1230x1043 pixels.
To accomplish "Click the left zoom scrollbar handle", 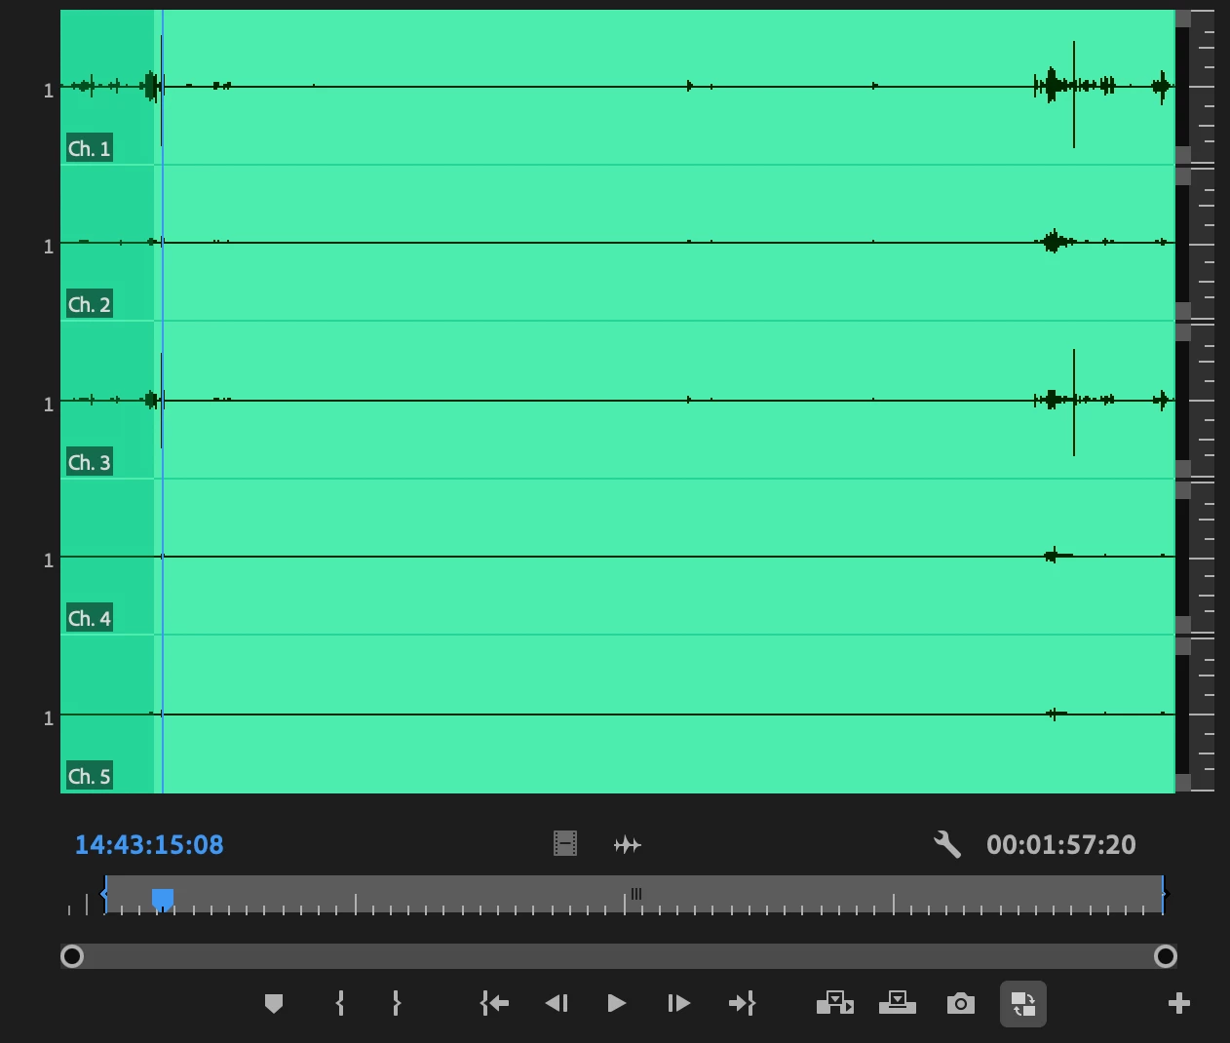I will pos(72,956).
